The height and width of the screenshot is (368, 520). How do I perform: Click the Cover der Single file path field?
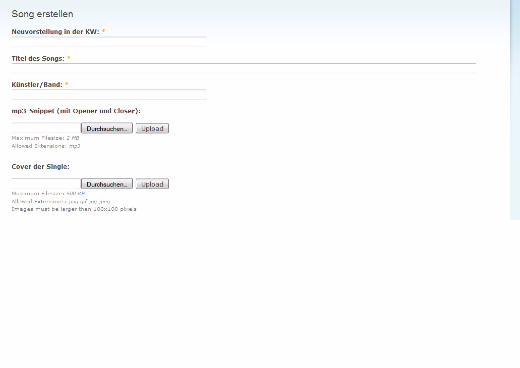click(x=46, y=183)
